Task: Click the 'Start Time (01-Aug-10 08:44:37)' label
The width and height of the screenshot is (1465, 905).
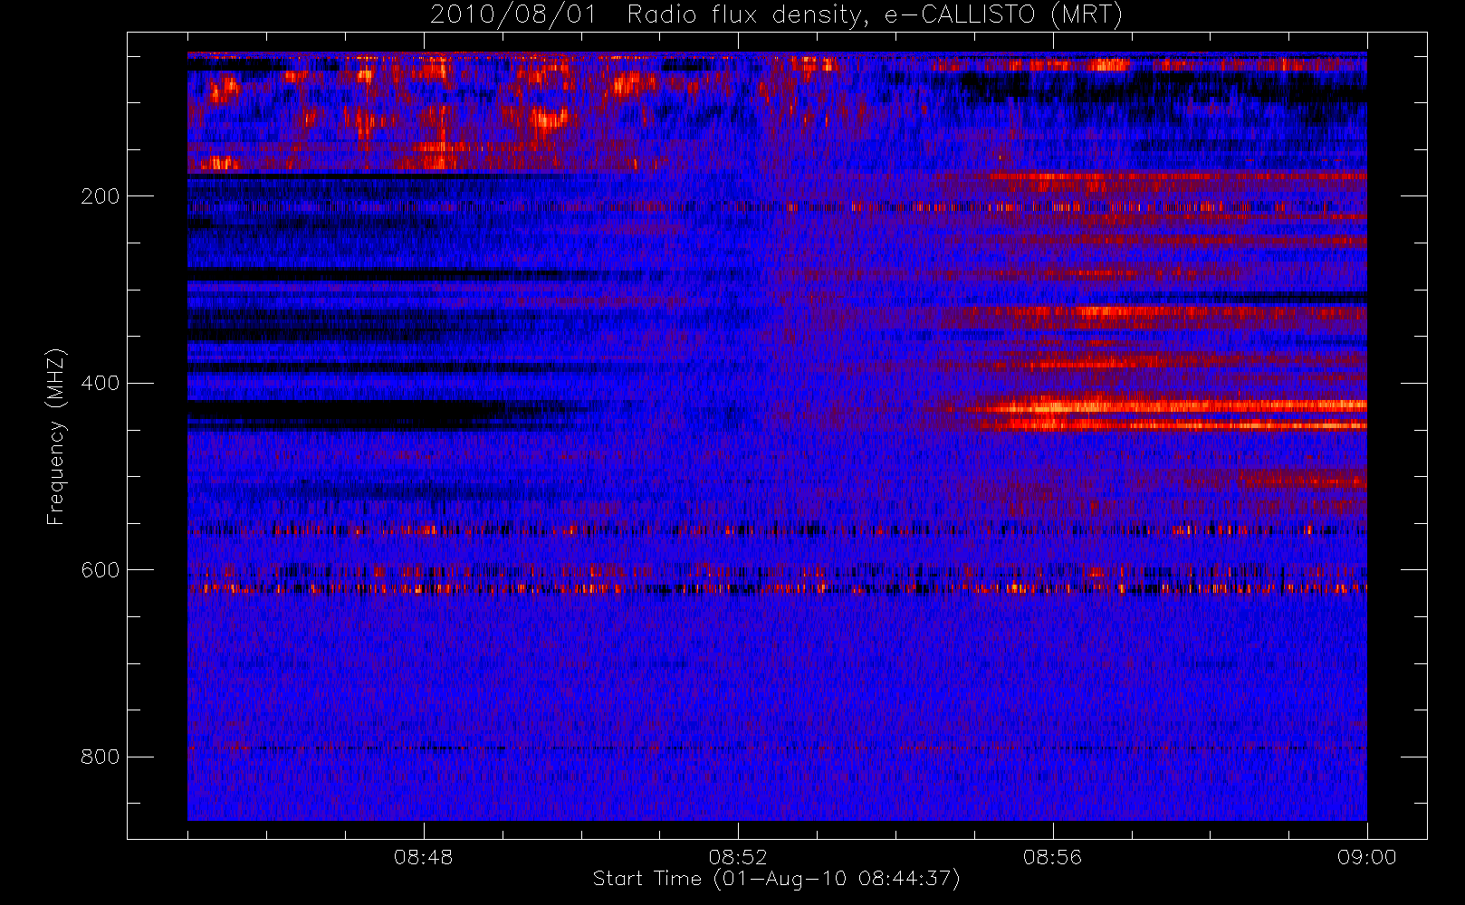Action: click(776, 879)
